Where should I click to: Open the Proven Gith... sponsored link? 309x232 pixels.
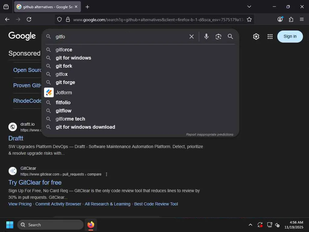[27, 85]
